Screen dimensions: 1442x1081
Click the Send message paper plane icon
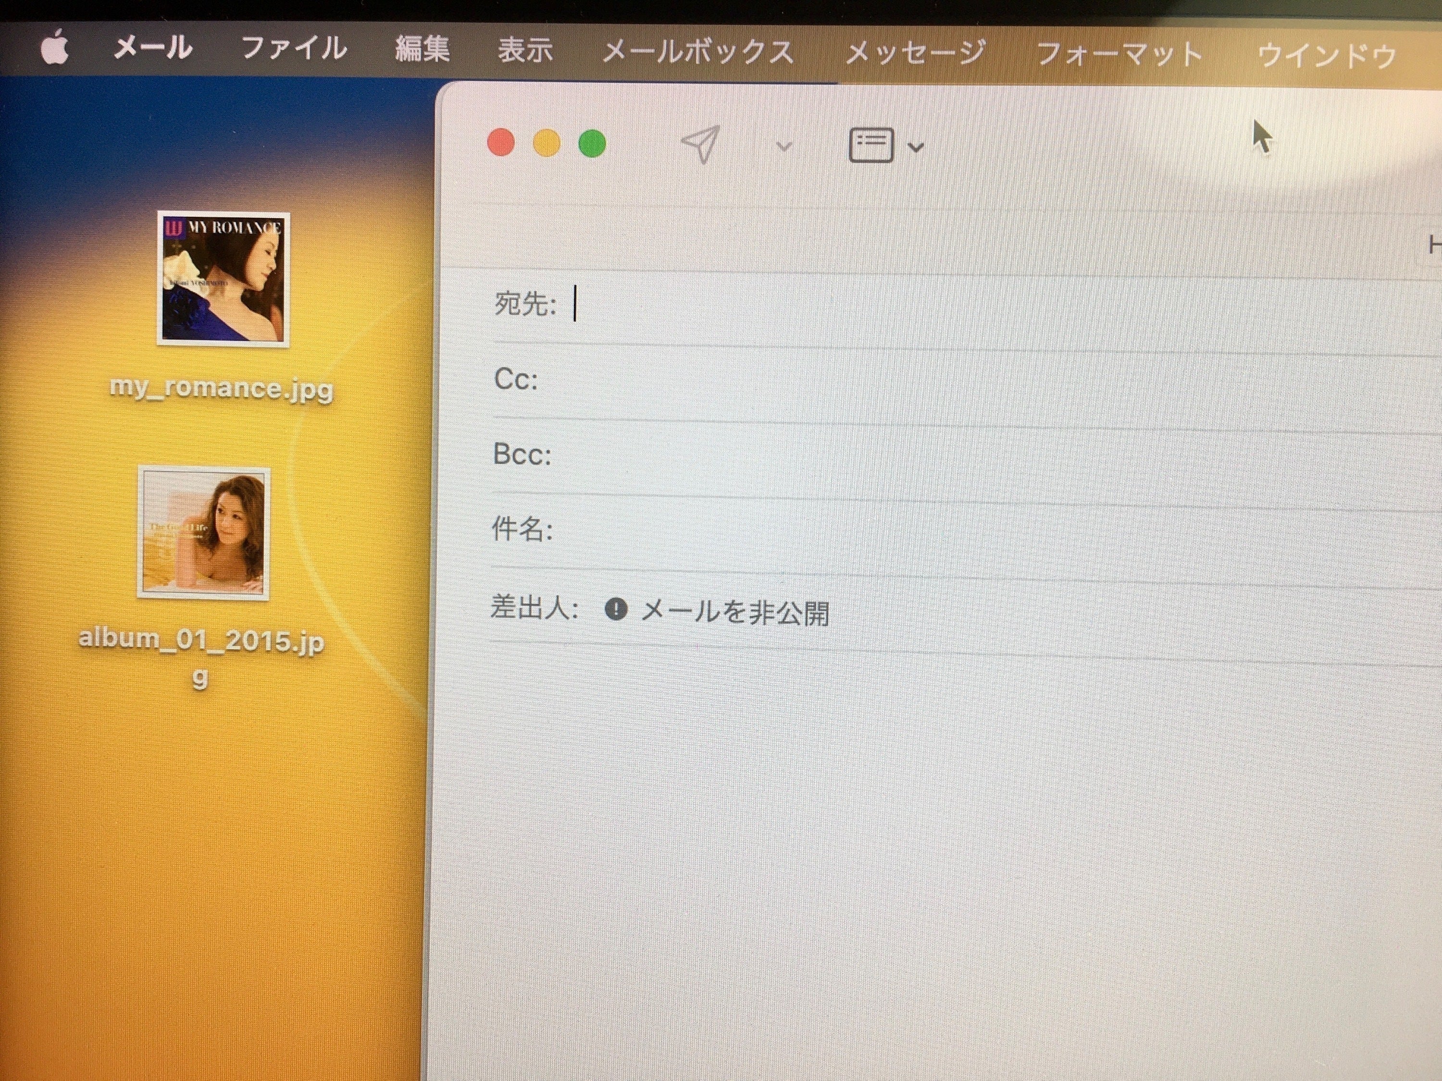point(701,144)
